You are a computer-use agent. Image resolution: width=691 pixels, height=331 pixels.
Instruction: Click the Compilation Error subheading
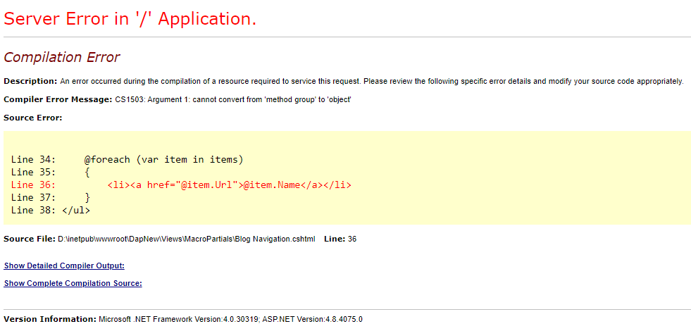62,57
